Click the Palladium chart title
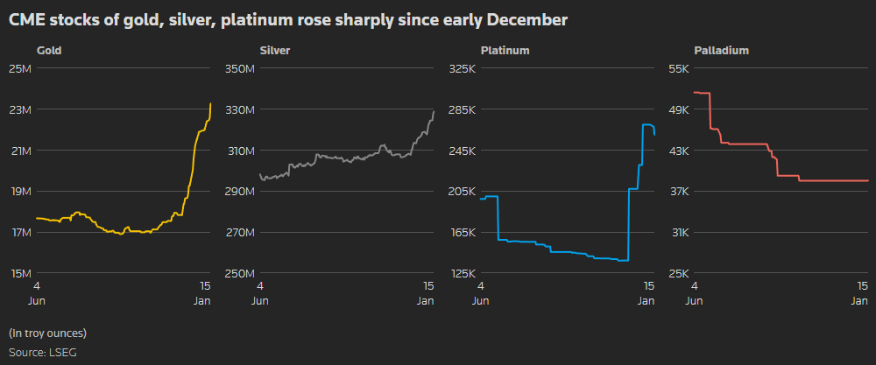 point(721,51)
